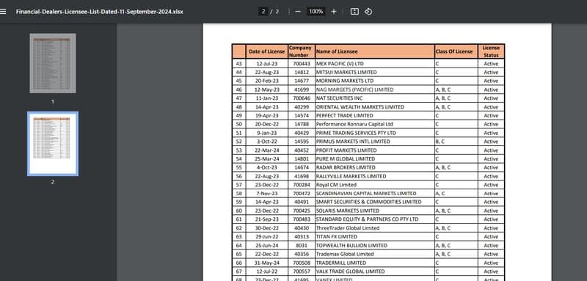Select NAT SECURITIES INC cell
The width and height of the screenshot is (587, 281).
click(x=375, y=98)
